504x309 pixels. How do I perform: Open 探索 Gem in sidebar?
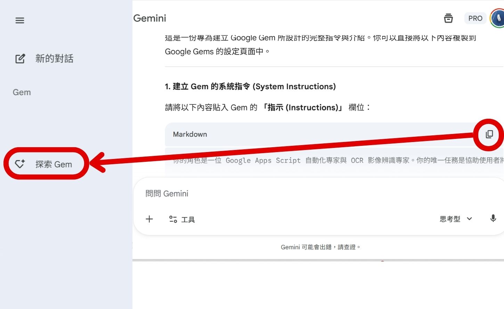point(53,164)
